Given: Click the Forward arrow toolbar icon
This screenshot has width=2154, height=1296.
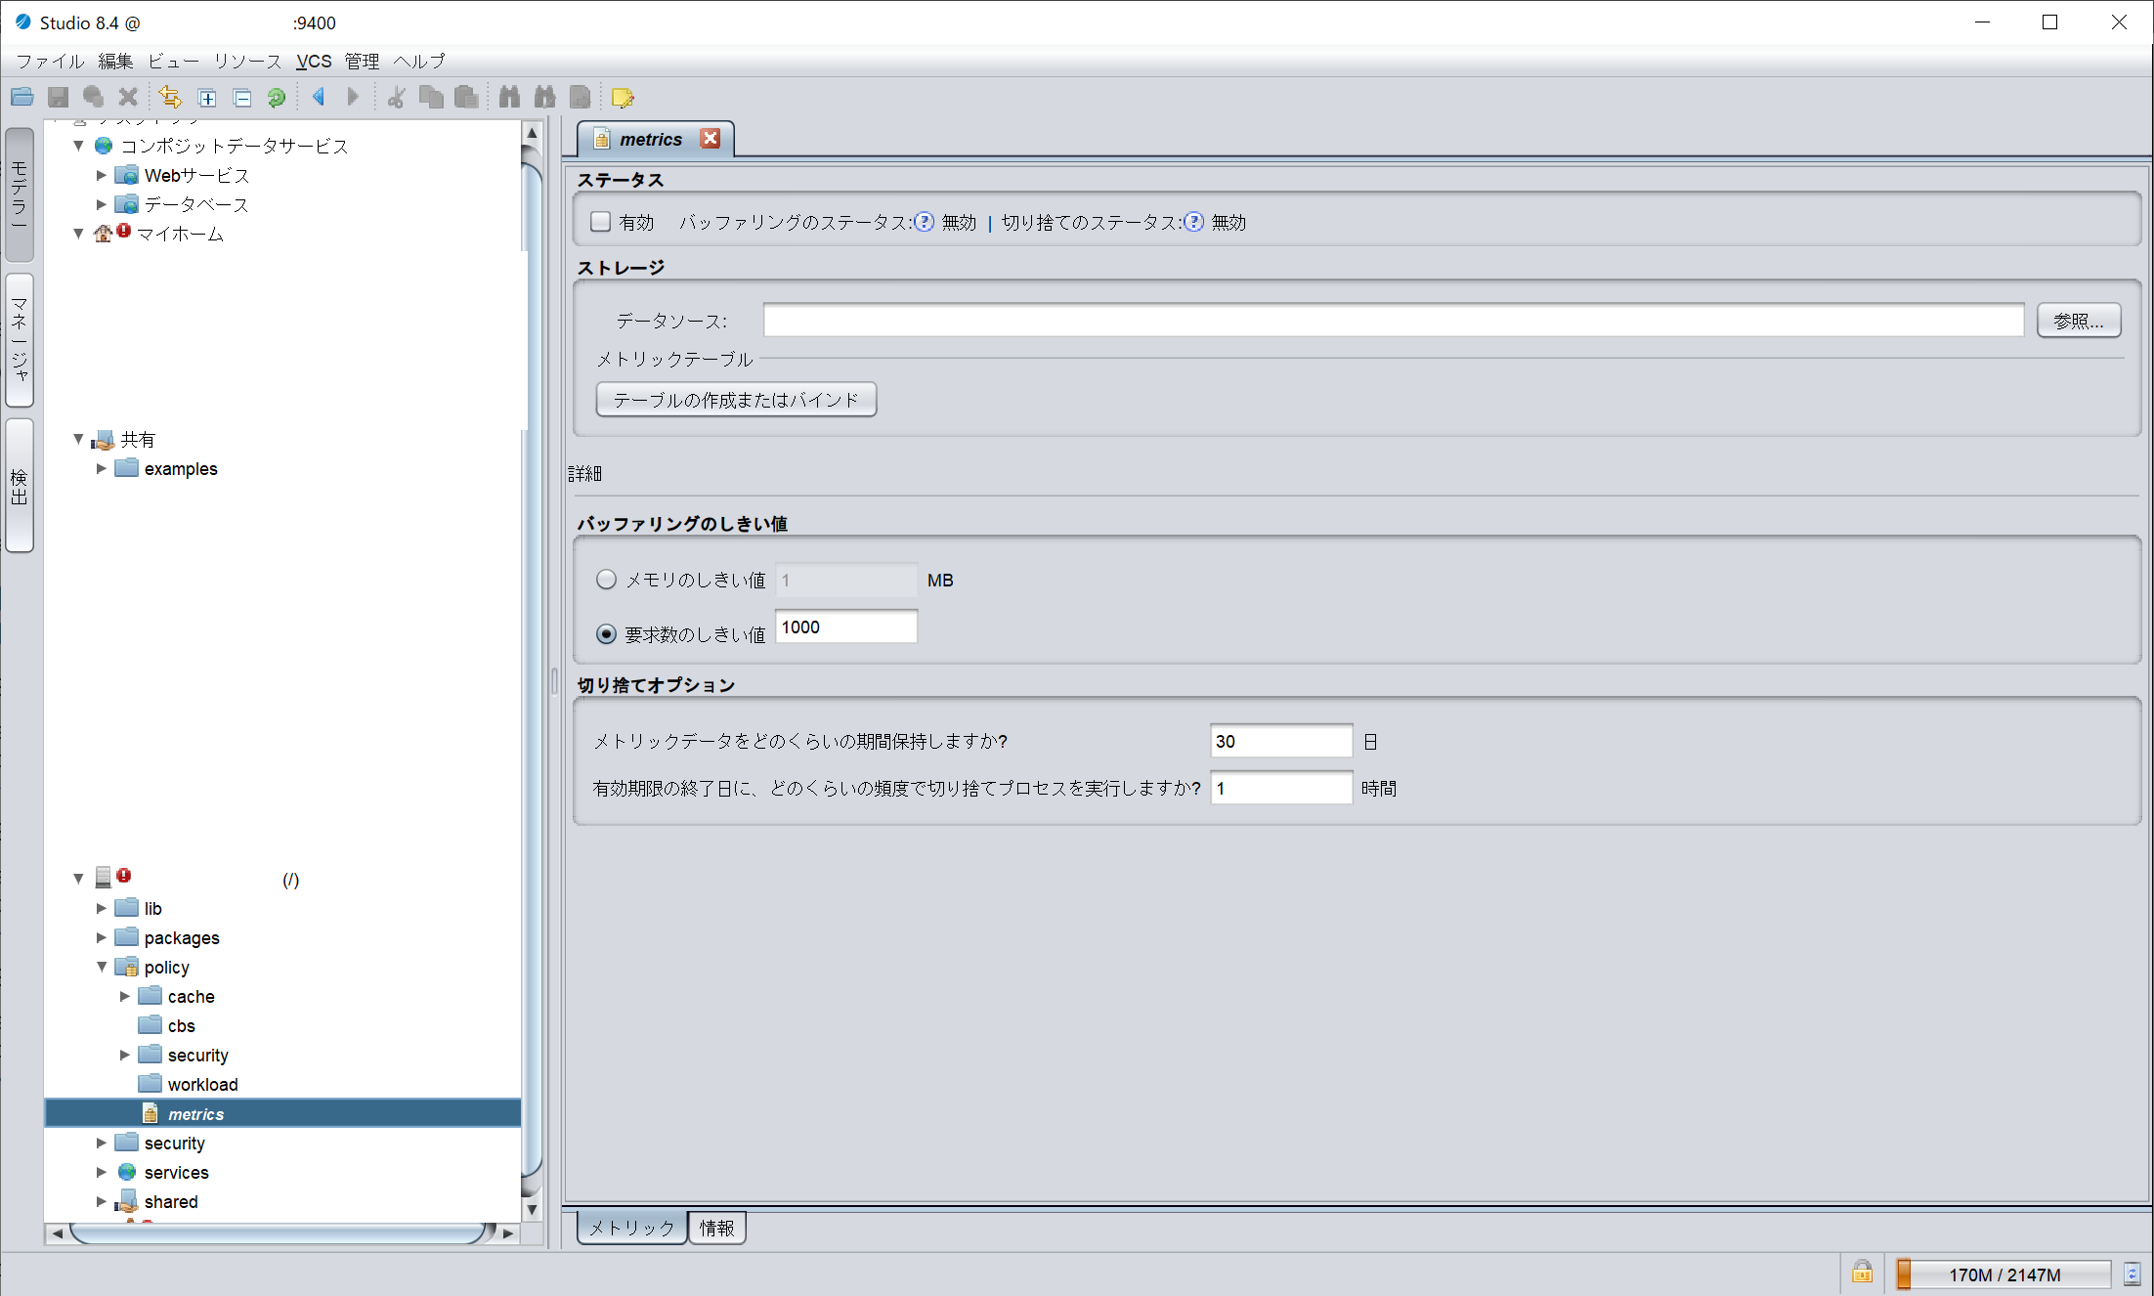Looking at the screenshot, I should click(353, 97).
